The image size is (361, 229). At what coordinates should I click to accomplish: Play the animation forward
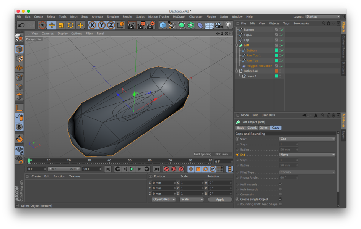coord(132,169)
